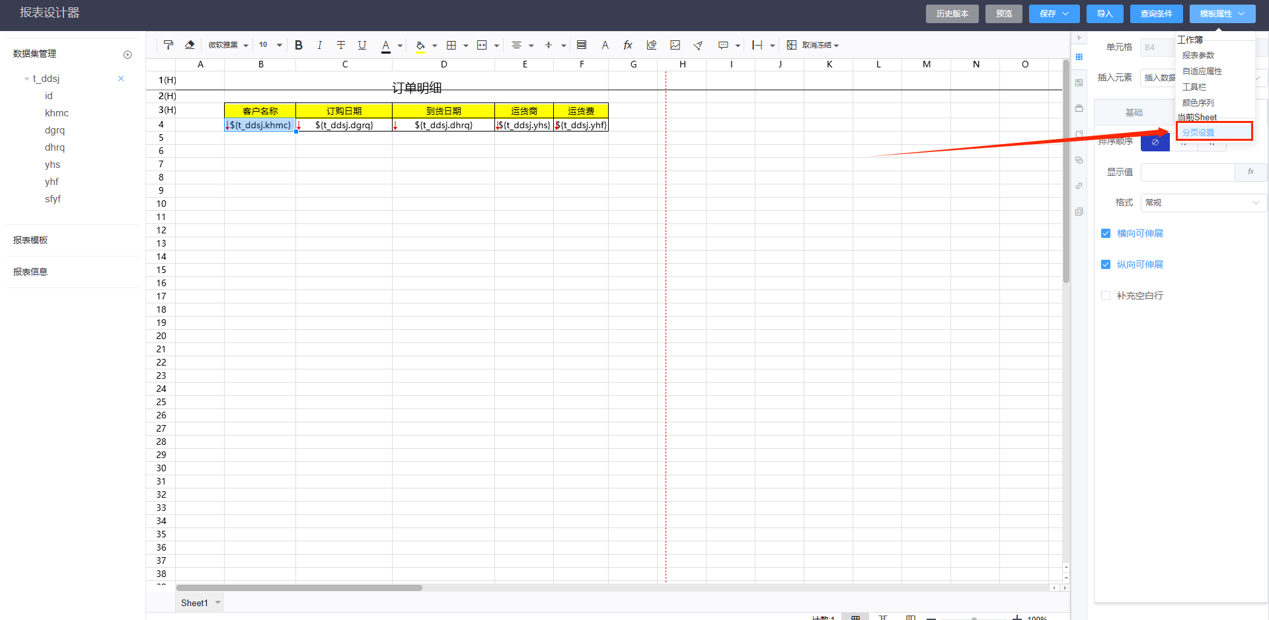
Task: Enable the 补充空白行 checkbox
Action: 1106,295
